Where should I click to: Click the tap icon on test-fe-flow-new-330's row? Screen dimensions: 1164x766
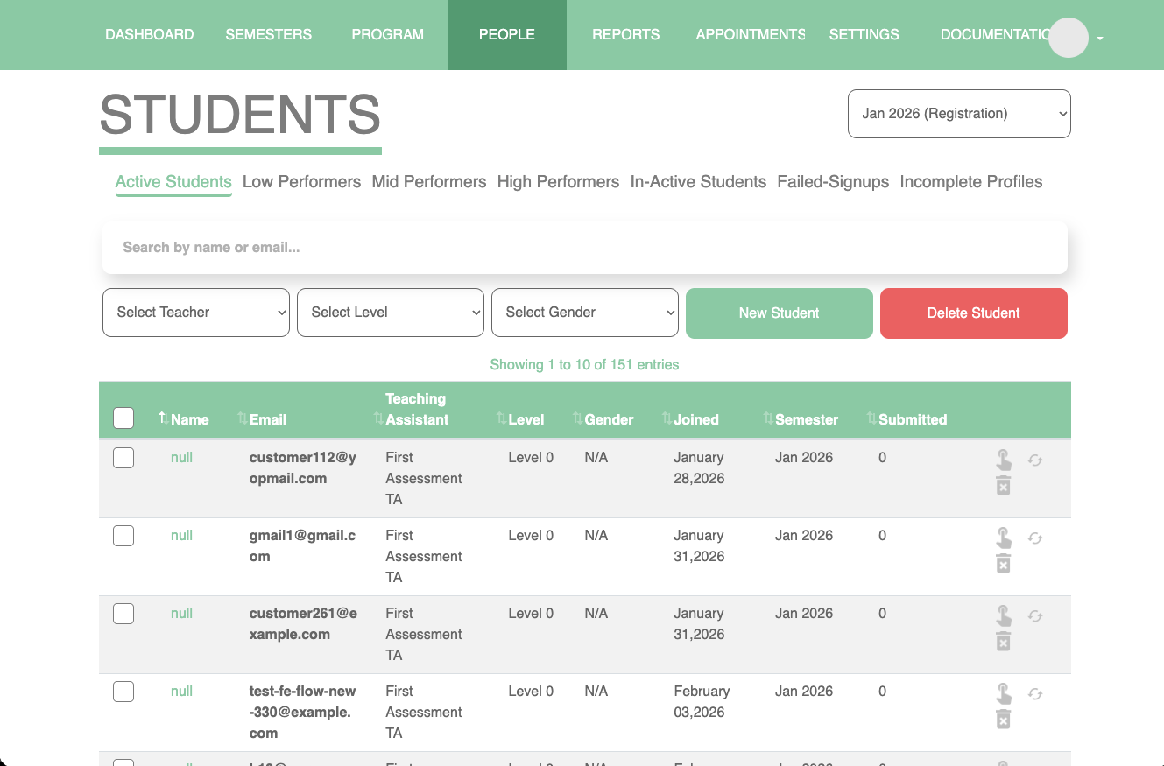[1004, 692]
